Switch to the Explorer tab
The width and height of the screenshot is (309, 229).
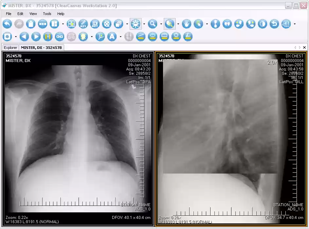click(x=10, y=48)
